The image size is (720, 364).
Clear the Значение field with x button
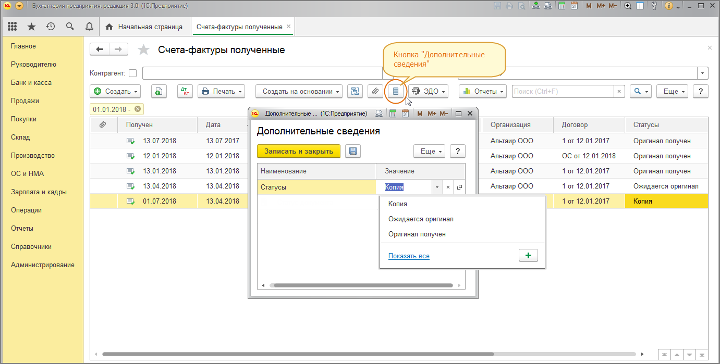point(448,187)
